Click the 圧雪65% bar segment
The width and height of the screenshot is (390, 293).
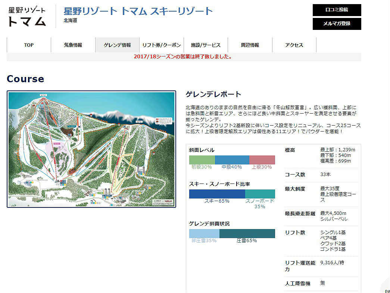247,234
